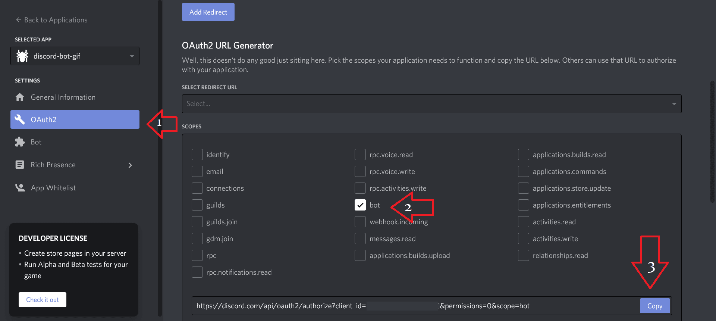716x321 pixels.
Task: Click the DEVELOPER LICENSE title
Action: click(x=53, y=238)
